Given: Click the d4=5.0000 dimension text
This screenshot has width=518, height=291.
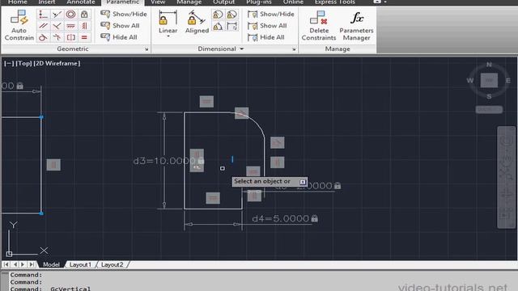Looking at the screenshot, I should [281, 218].
